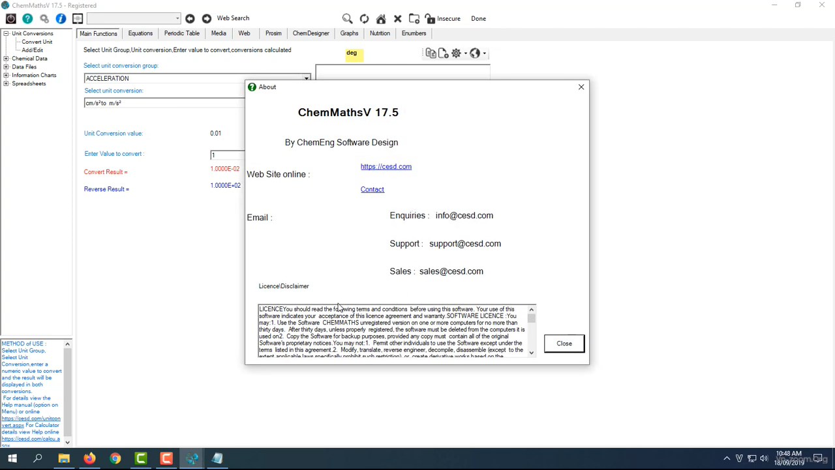
Task: Open Windows taskbar search
Action: click(38, 459)
